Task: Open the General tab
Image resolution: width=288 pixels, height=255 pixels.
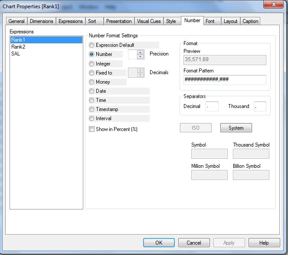Action: tap(16, 21)
